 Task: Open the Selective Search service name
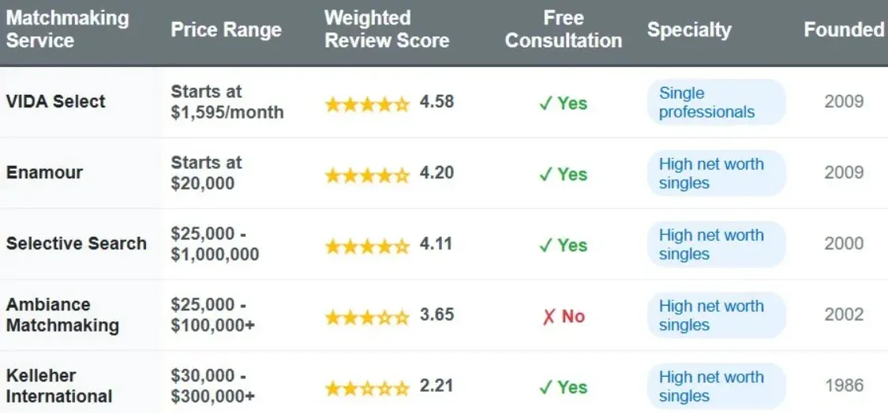coord(77,244)
